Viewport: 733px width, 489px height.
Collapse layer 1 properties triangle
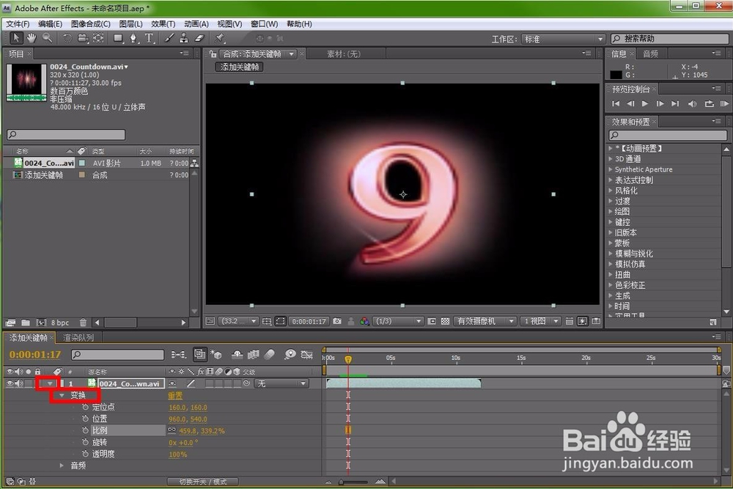50,384
